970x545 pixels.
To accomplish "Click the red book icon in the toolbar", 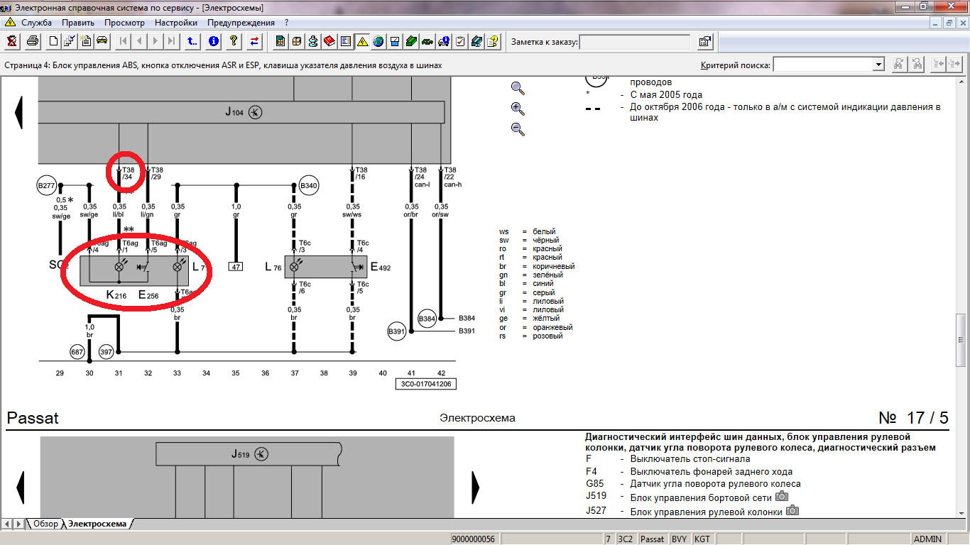I will 329,41.
